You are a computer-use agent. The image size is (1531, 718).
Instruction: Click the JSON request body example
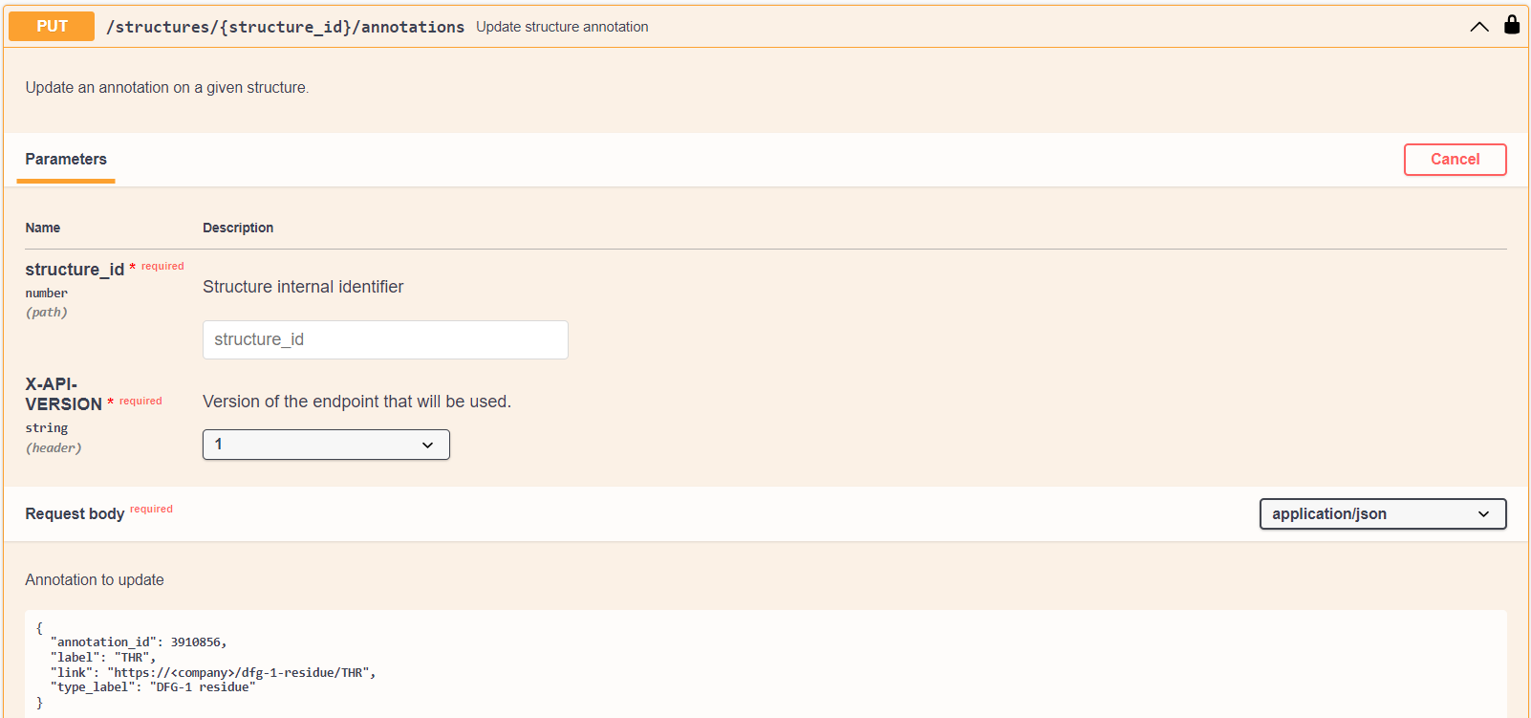765,665
